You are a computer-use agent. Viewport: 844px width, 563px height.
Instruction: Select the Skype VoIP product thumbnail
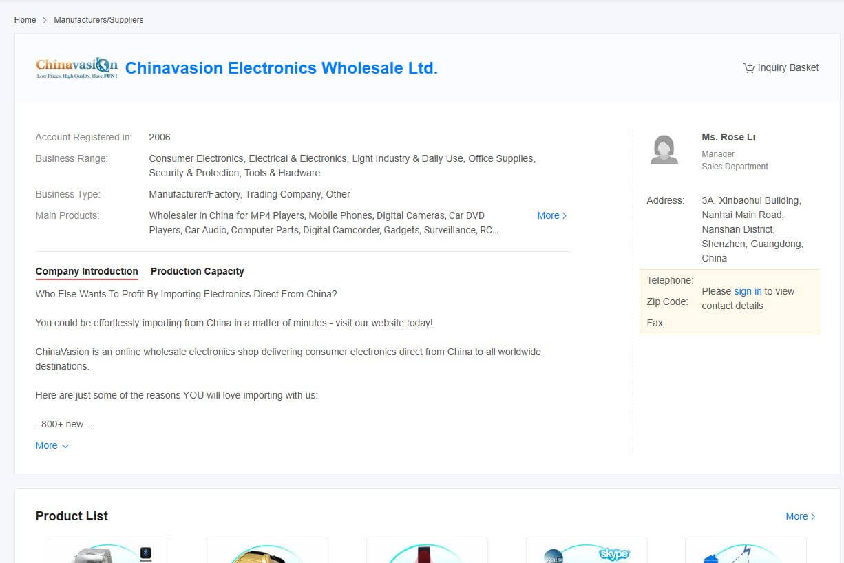click(587, 552)
